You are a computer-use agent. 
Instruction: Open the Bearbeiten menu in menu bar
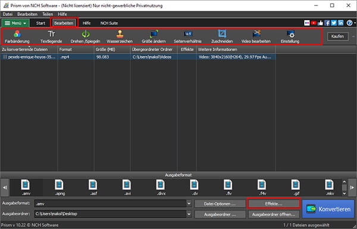coord(27,14)
